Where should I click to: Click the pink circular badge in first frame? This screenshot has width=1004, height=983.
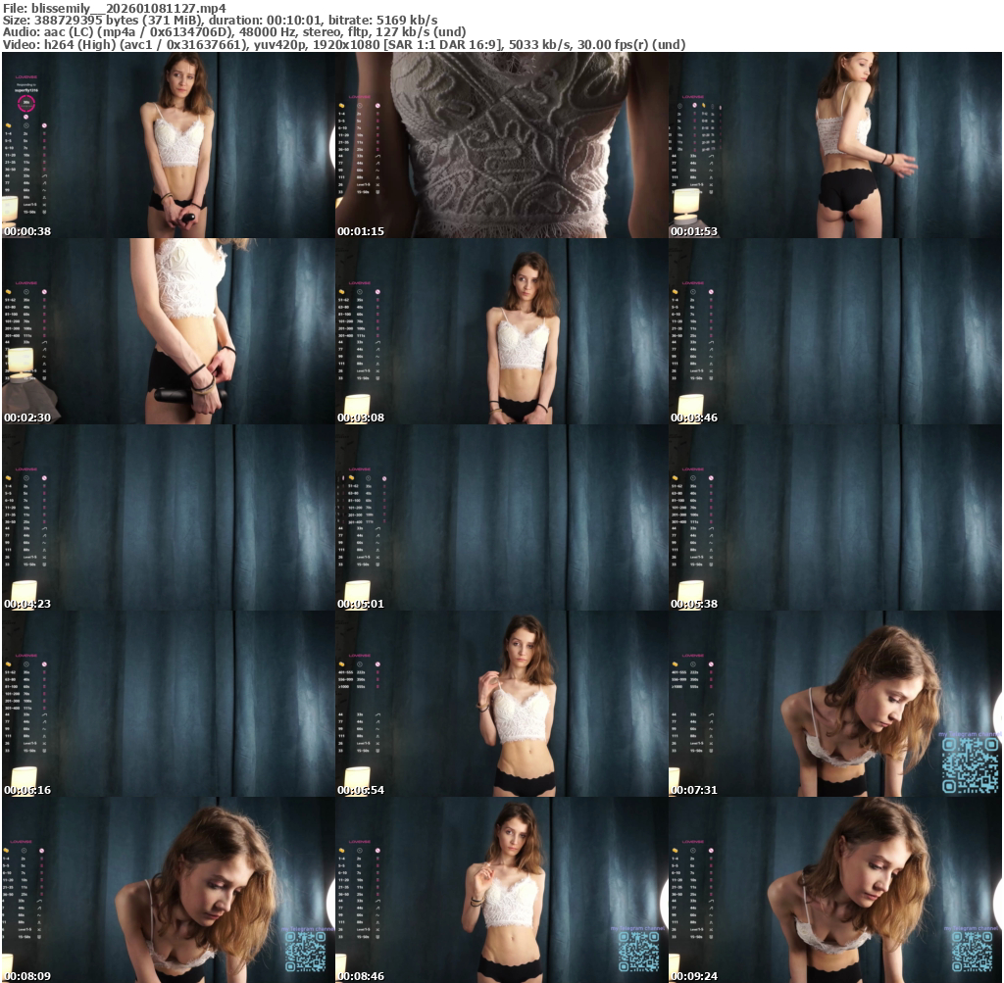point(26,103)
